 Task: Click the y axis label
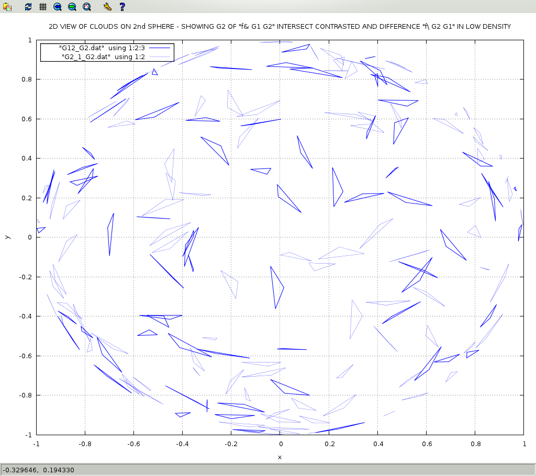pos(7,237)
